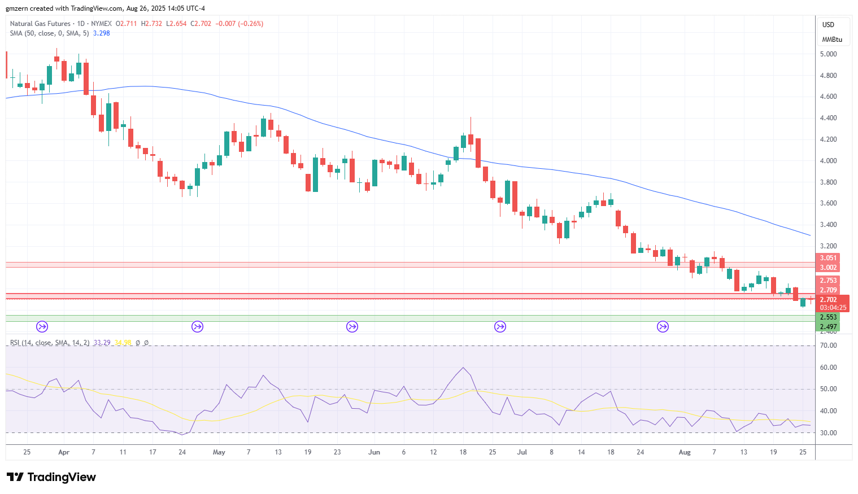
Task: Select the rollover marker between May 23 and Jun
Action: pyautogui.click(x=352, y=326)
